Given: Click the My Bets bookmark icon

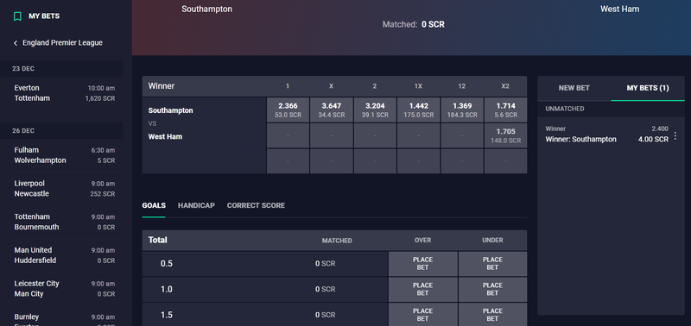Looking at the screenshot, I should [x=17, y=16].
